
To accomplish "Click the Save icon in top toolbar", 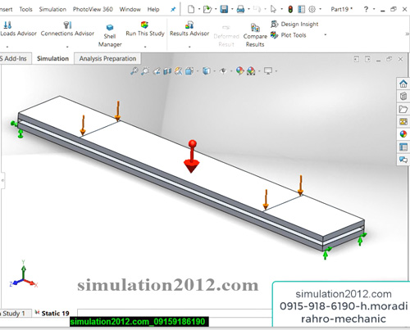I will [224, 9].
